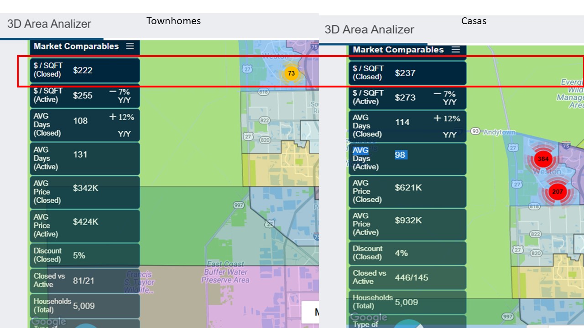
Task: Click the Townhomes $/SQFT (Closed) $222 row
Action: tap(85, 70)
